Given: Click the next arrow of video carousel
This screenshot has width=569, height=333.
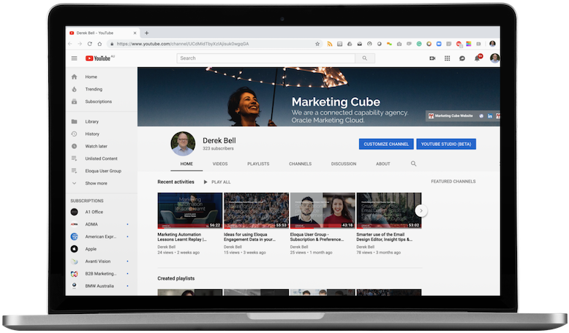Looking at the screenshot, I should point(421,210).
